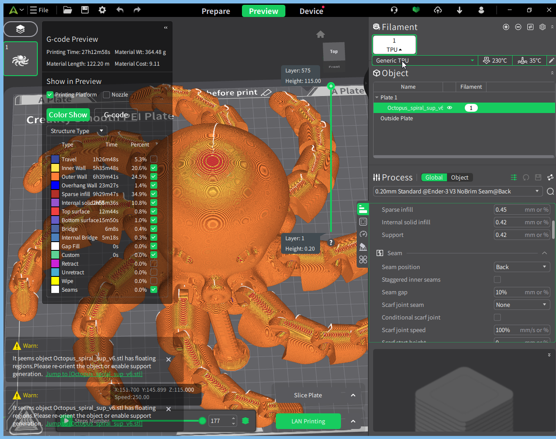Enable the Travel display checkbox
The image size is (556, 439).
(x=154, y=159)
